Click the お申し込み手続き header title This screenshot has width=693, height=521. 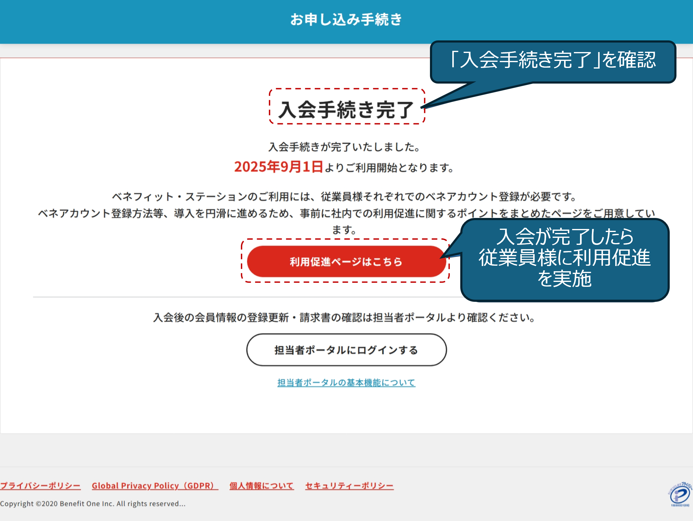(346, 19)
